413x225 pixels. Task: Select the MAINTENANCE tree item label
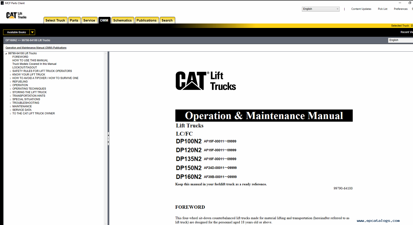point(22,106)
